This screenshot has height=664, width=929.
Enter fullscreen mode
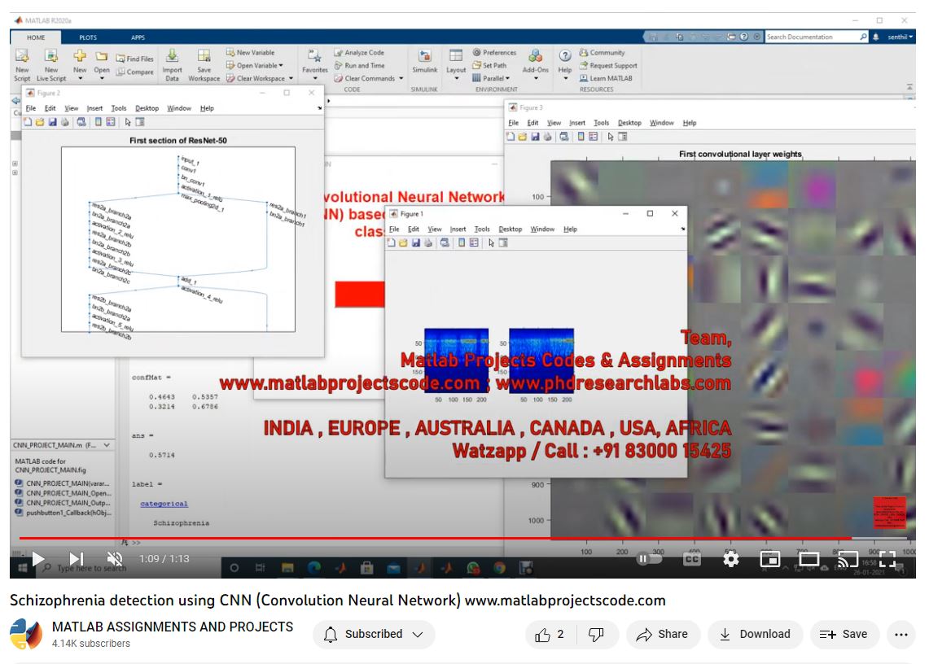click(x=887, y=558)
